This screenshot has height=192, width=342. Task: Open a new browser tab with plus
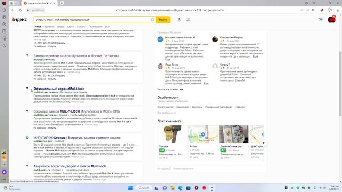tap(62, 3)
